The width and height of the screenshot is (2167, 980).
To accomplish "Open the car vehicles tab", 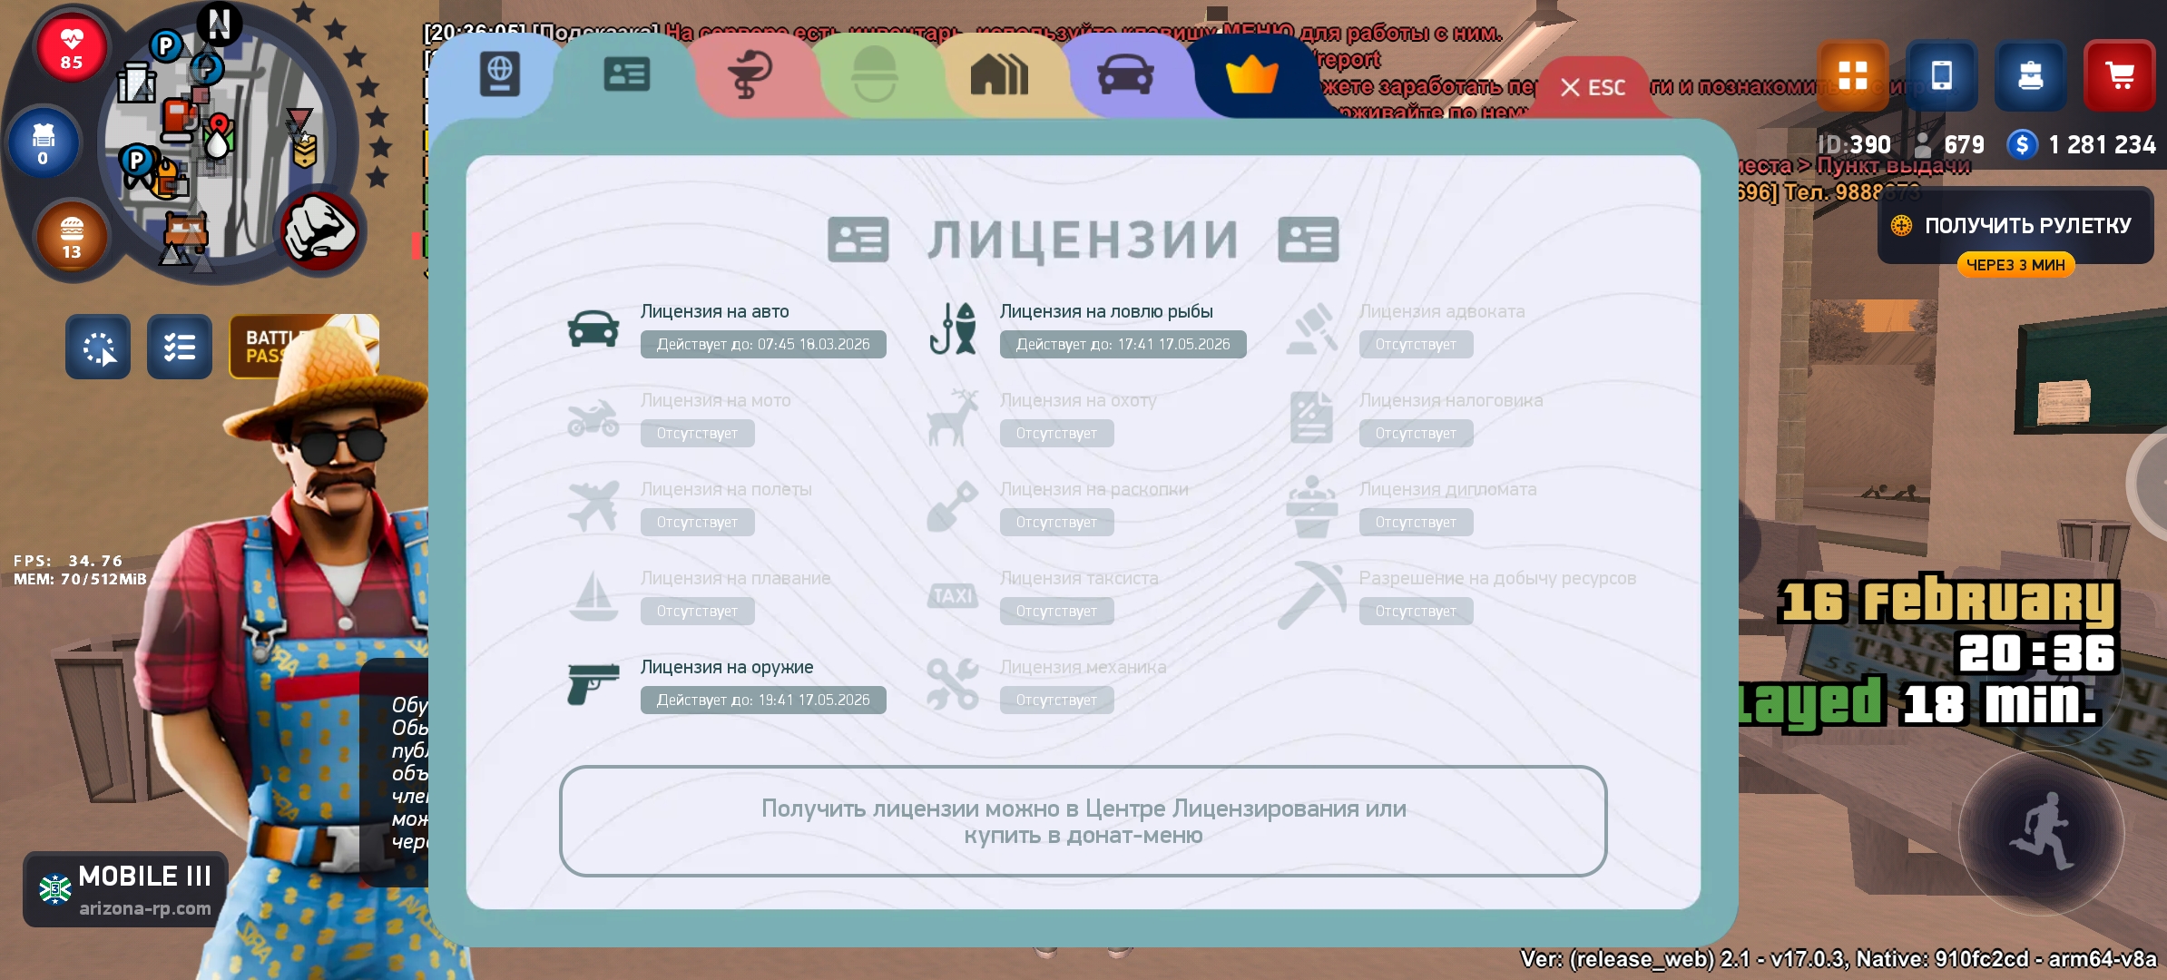I will tap(1125, 74).
